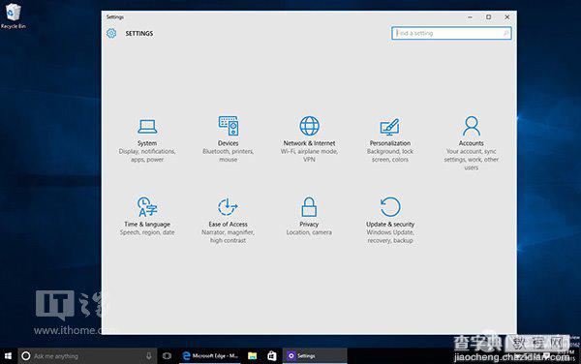Click 'Your account, sync settings' description
This screenshot has height=364, width=581.
click(x=472, y=160)
